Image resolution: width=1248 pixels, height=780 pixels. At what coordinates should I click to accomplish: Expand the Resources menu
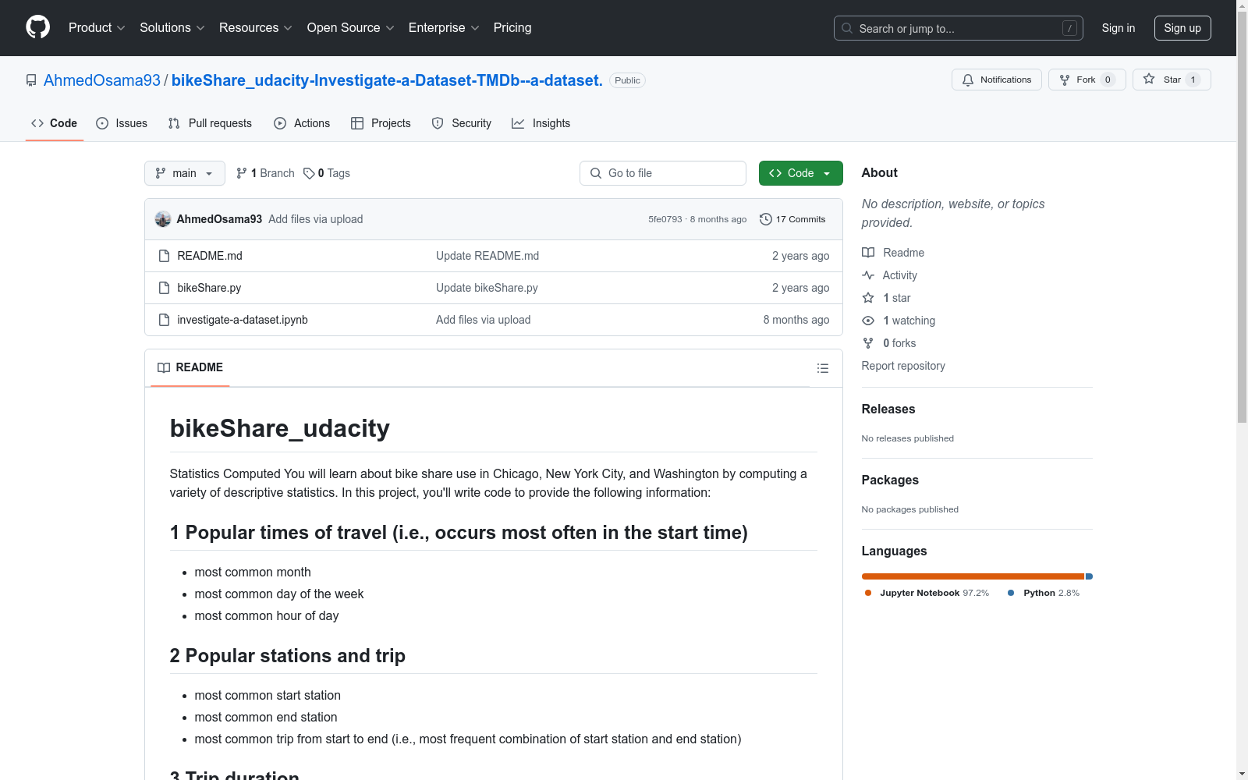point(256,28)
